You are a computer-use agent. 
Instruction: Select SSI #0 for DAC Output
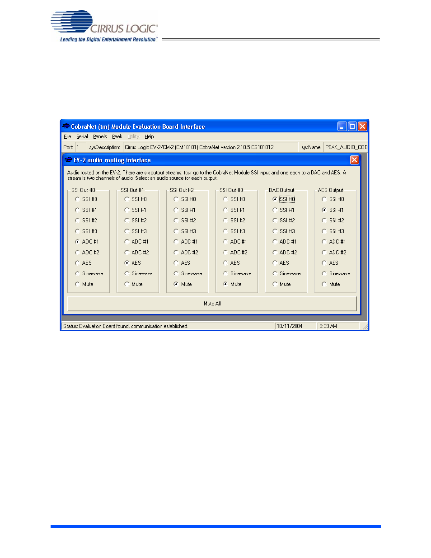point(284,199)
